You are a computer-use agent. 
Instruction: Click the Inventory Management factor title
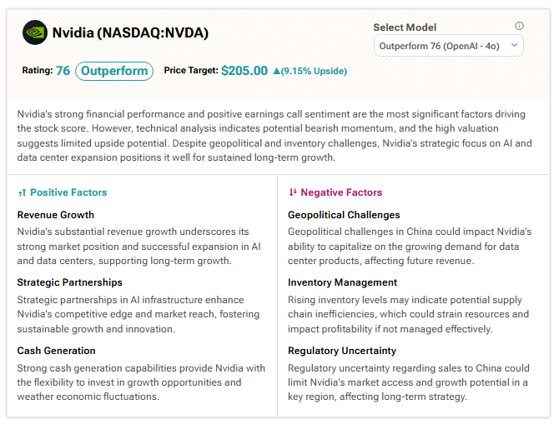pos(342,282)
